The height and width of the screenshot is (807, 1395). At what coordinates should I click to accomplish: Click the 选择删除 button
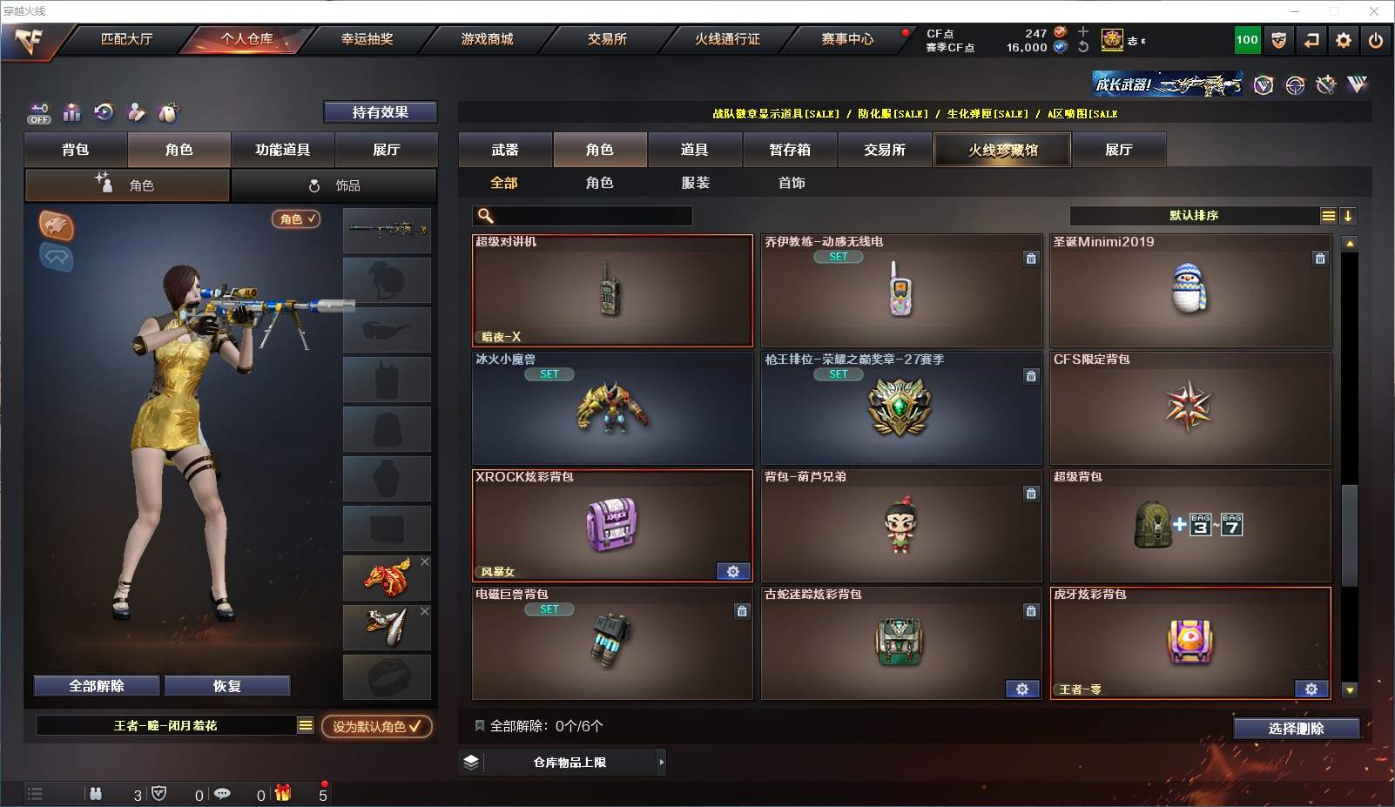1297,729
